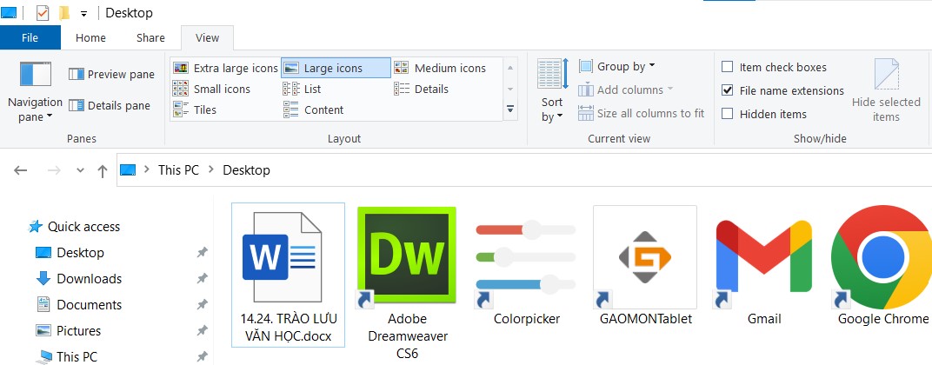Toggle the Details pane
This screenshot has width=932, height=365.
pos(110,105)
